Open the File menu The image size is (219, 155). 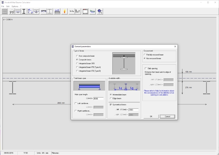3,6
